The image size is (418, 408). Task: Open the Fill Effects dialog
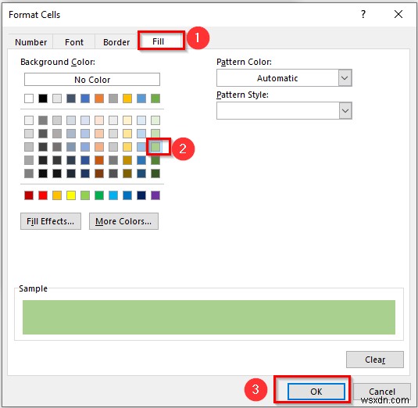pos(51,221)
